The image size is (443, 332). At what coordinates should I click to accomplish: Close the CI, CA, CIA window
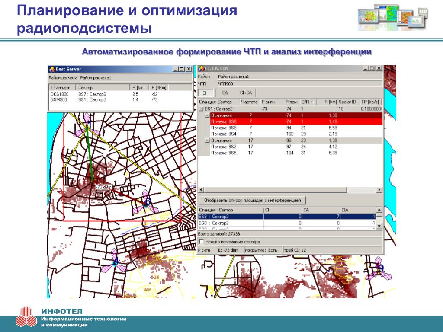379,68
